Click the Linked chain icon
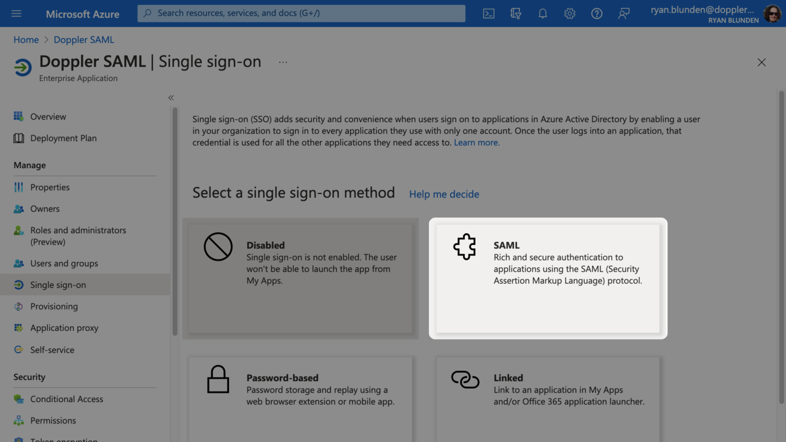The height and width of the screenshot is (442, 786). [465, 379]
